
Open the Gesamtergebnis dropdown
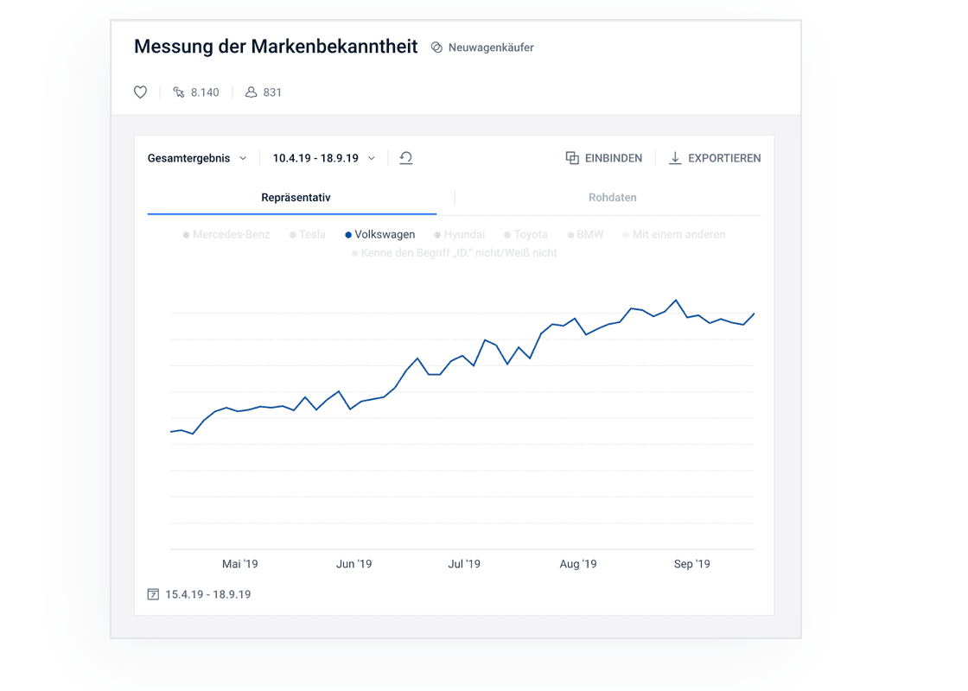coord(197,158)
